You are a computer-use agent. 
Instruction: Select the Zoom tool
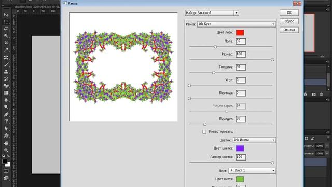(x=6, y=150)
